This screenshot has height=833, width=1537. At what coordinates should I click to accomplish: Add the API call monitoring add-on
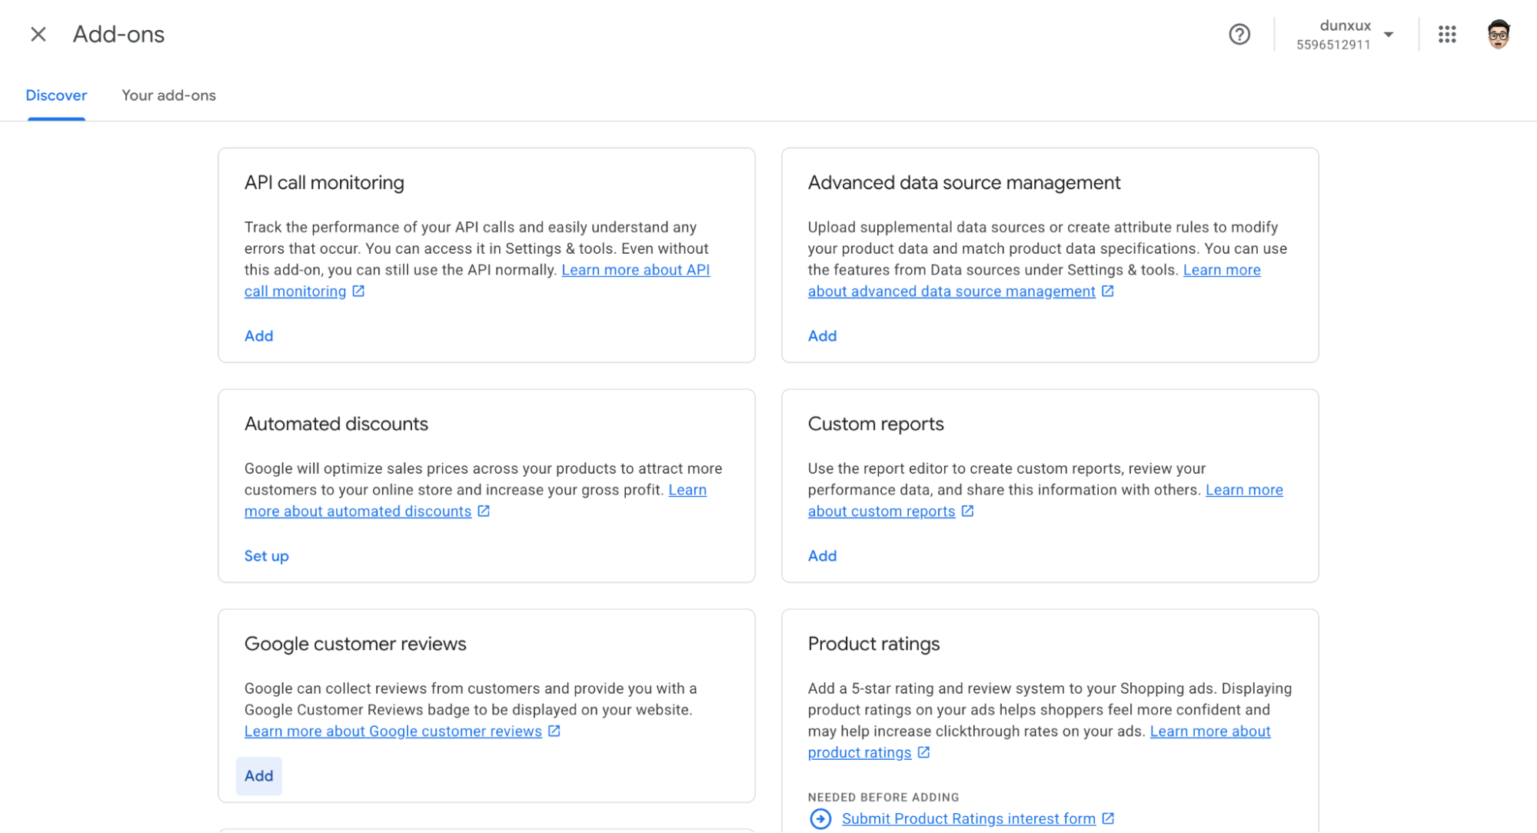pos(258,336)
